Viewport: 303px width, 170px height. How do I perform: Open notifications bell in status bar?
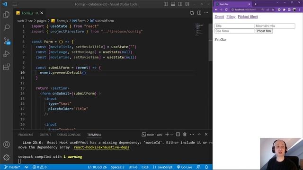tap(206, 167)
